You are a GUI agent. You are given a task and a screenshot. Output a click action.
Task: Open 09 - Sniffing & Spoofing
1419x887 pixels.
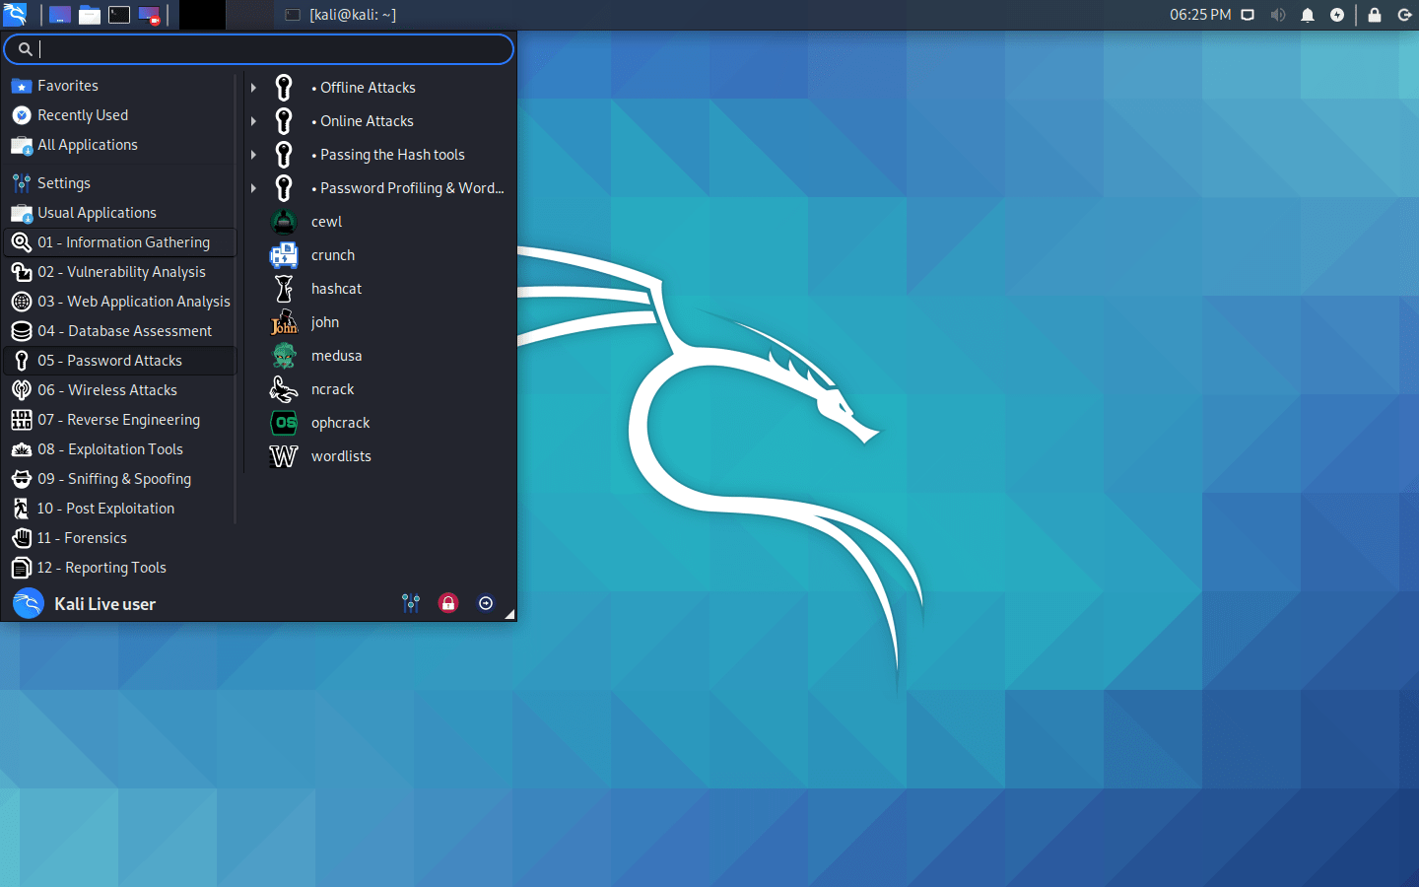120,479
